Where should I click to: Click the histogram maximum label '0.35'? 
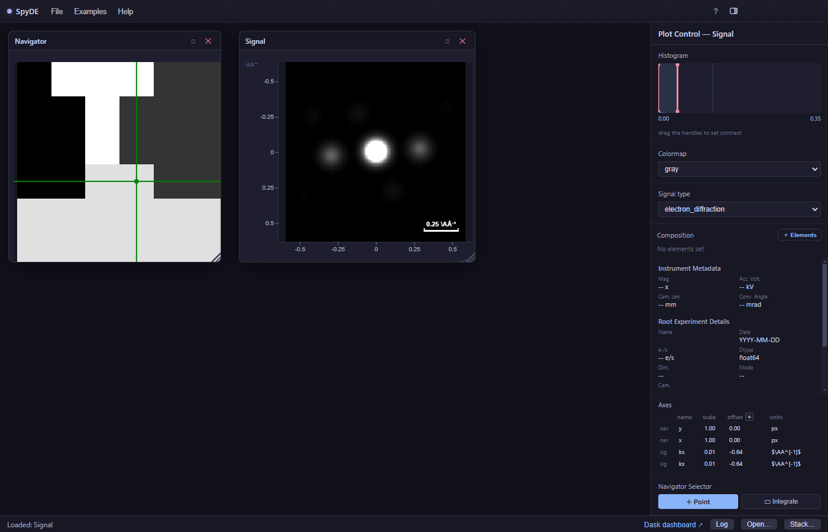coord(815,119)
